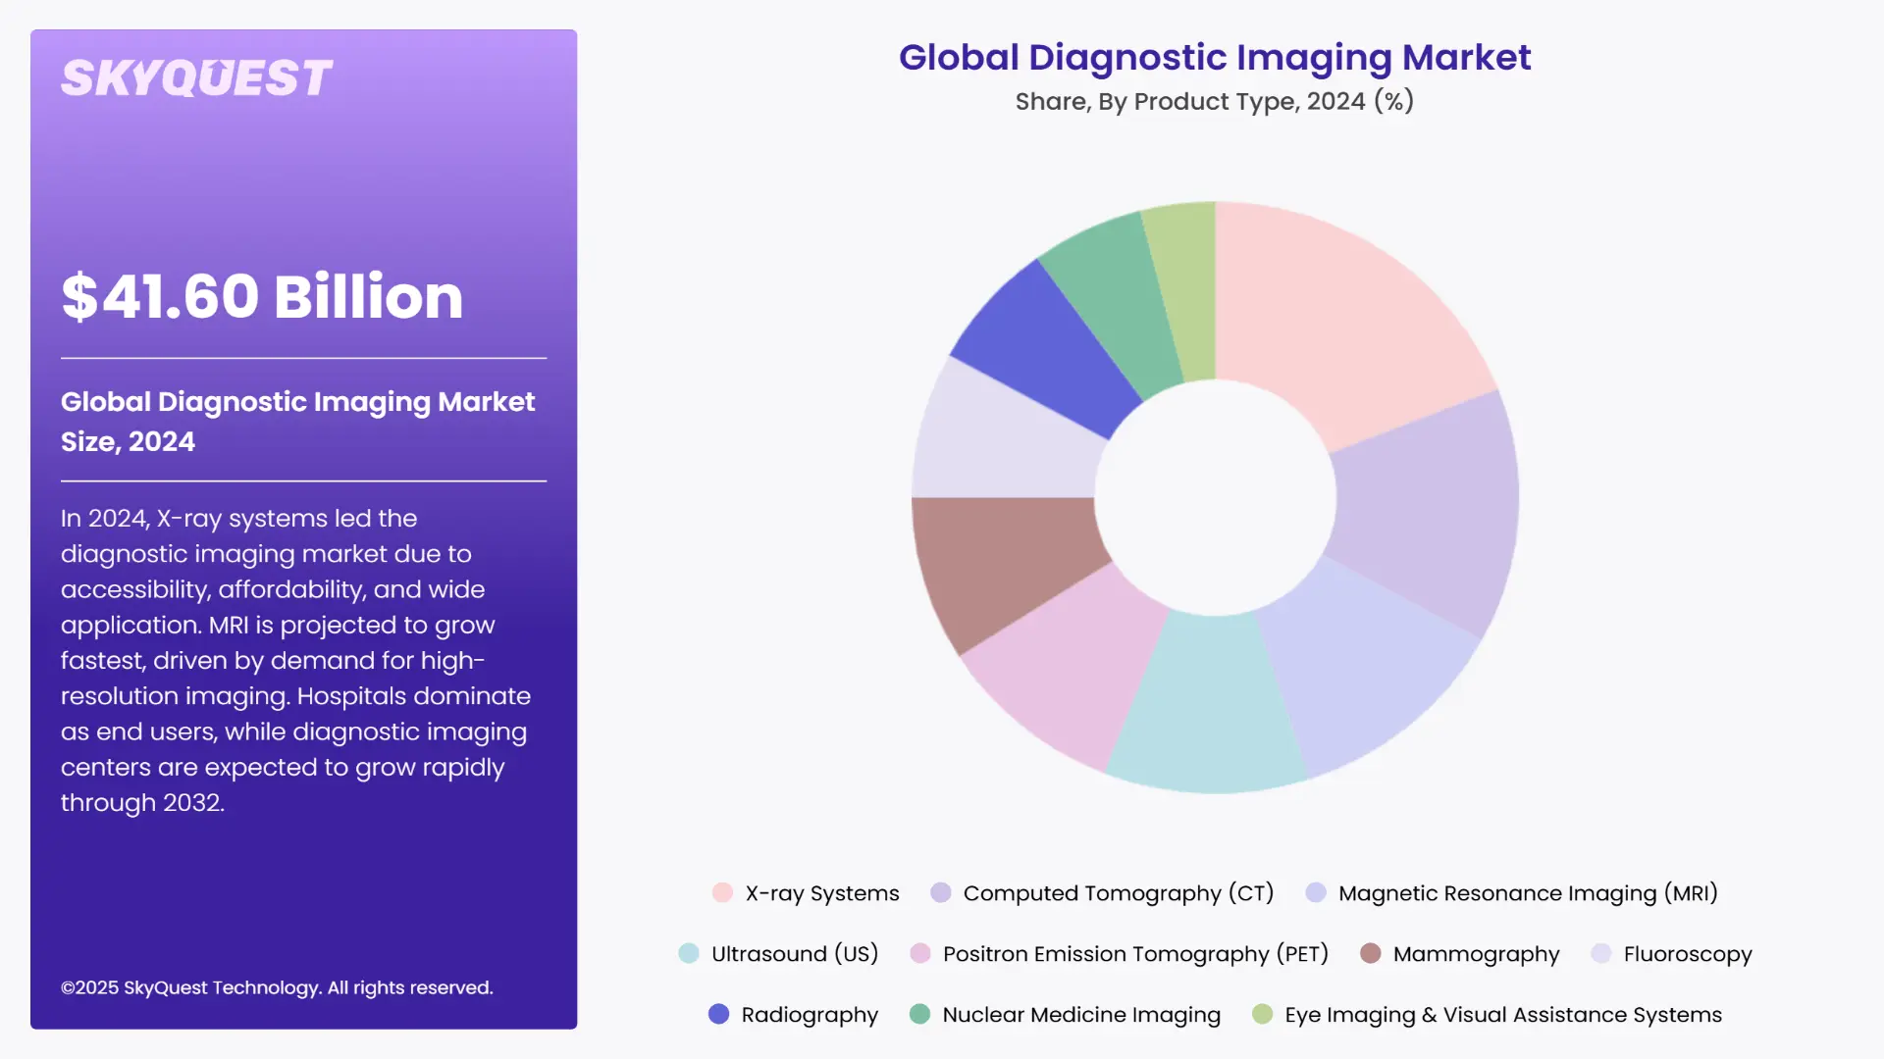Screen dimensions: 1884x1059
Task: Click the pink X-ray Systems legend dot
Action: click(723, 892)
